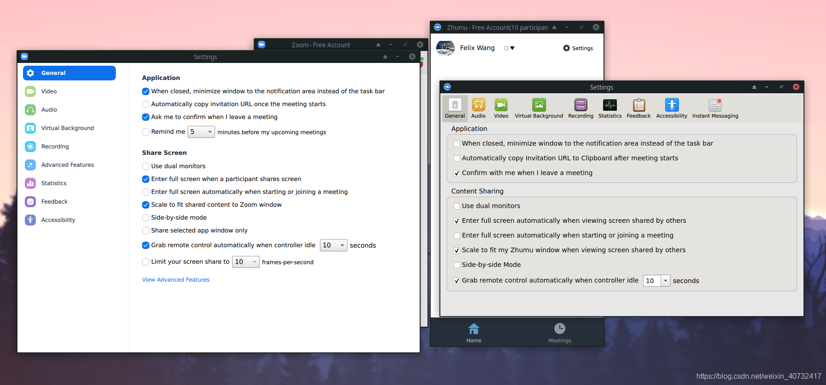Select the Virtual Background icon in Zoom sidebar
Screen dimensions: 826x385
[30, 128]
